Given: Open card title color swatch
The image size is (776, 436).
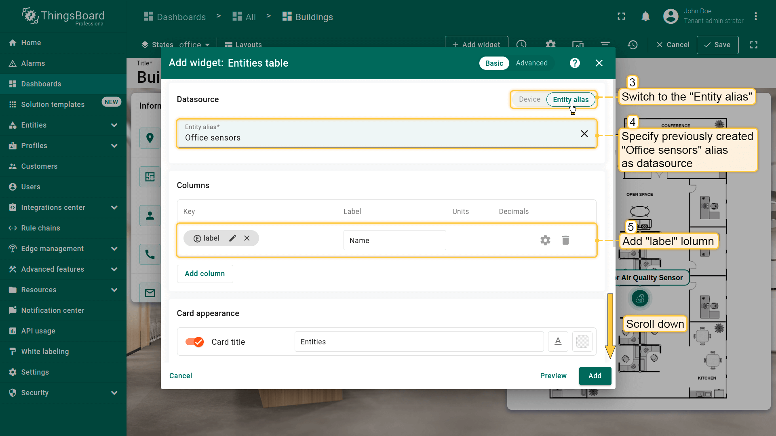Looking at the screenshot, I should pos(582,342).
